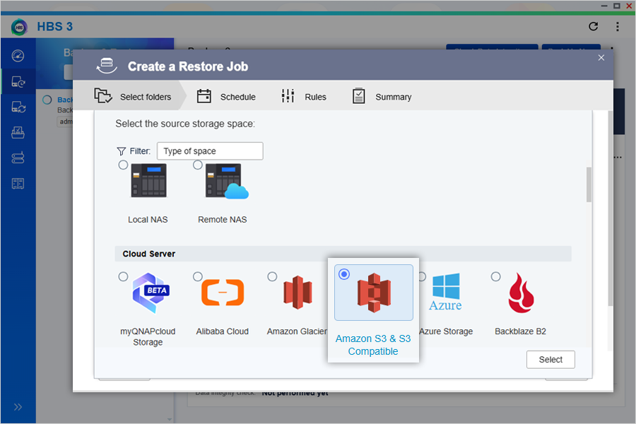
Task: Click the Local NAS label
Action: [x=148, y=220]
